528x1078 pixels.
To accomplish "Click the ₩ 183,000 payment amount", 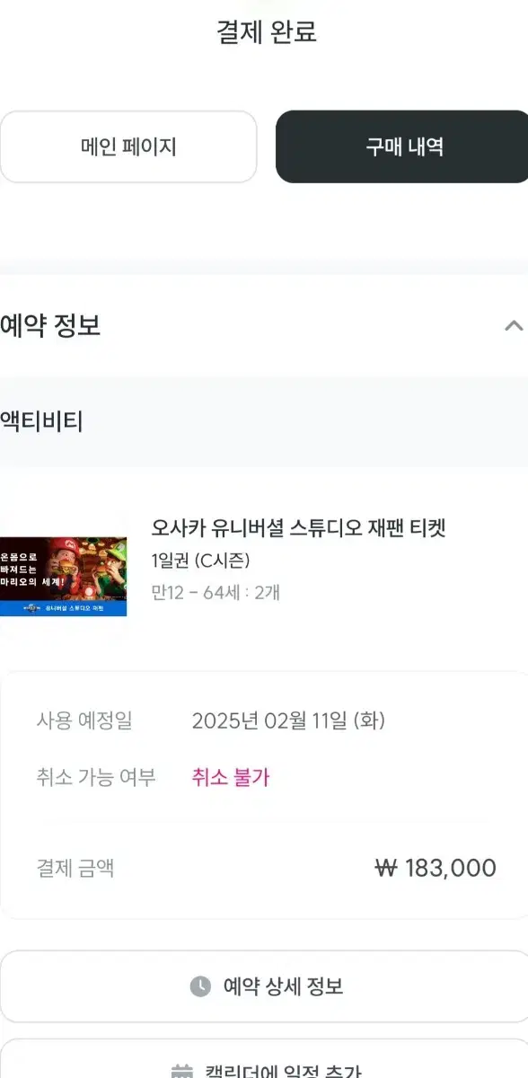I will pos(436,868).
